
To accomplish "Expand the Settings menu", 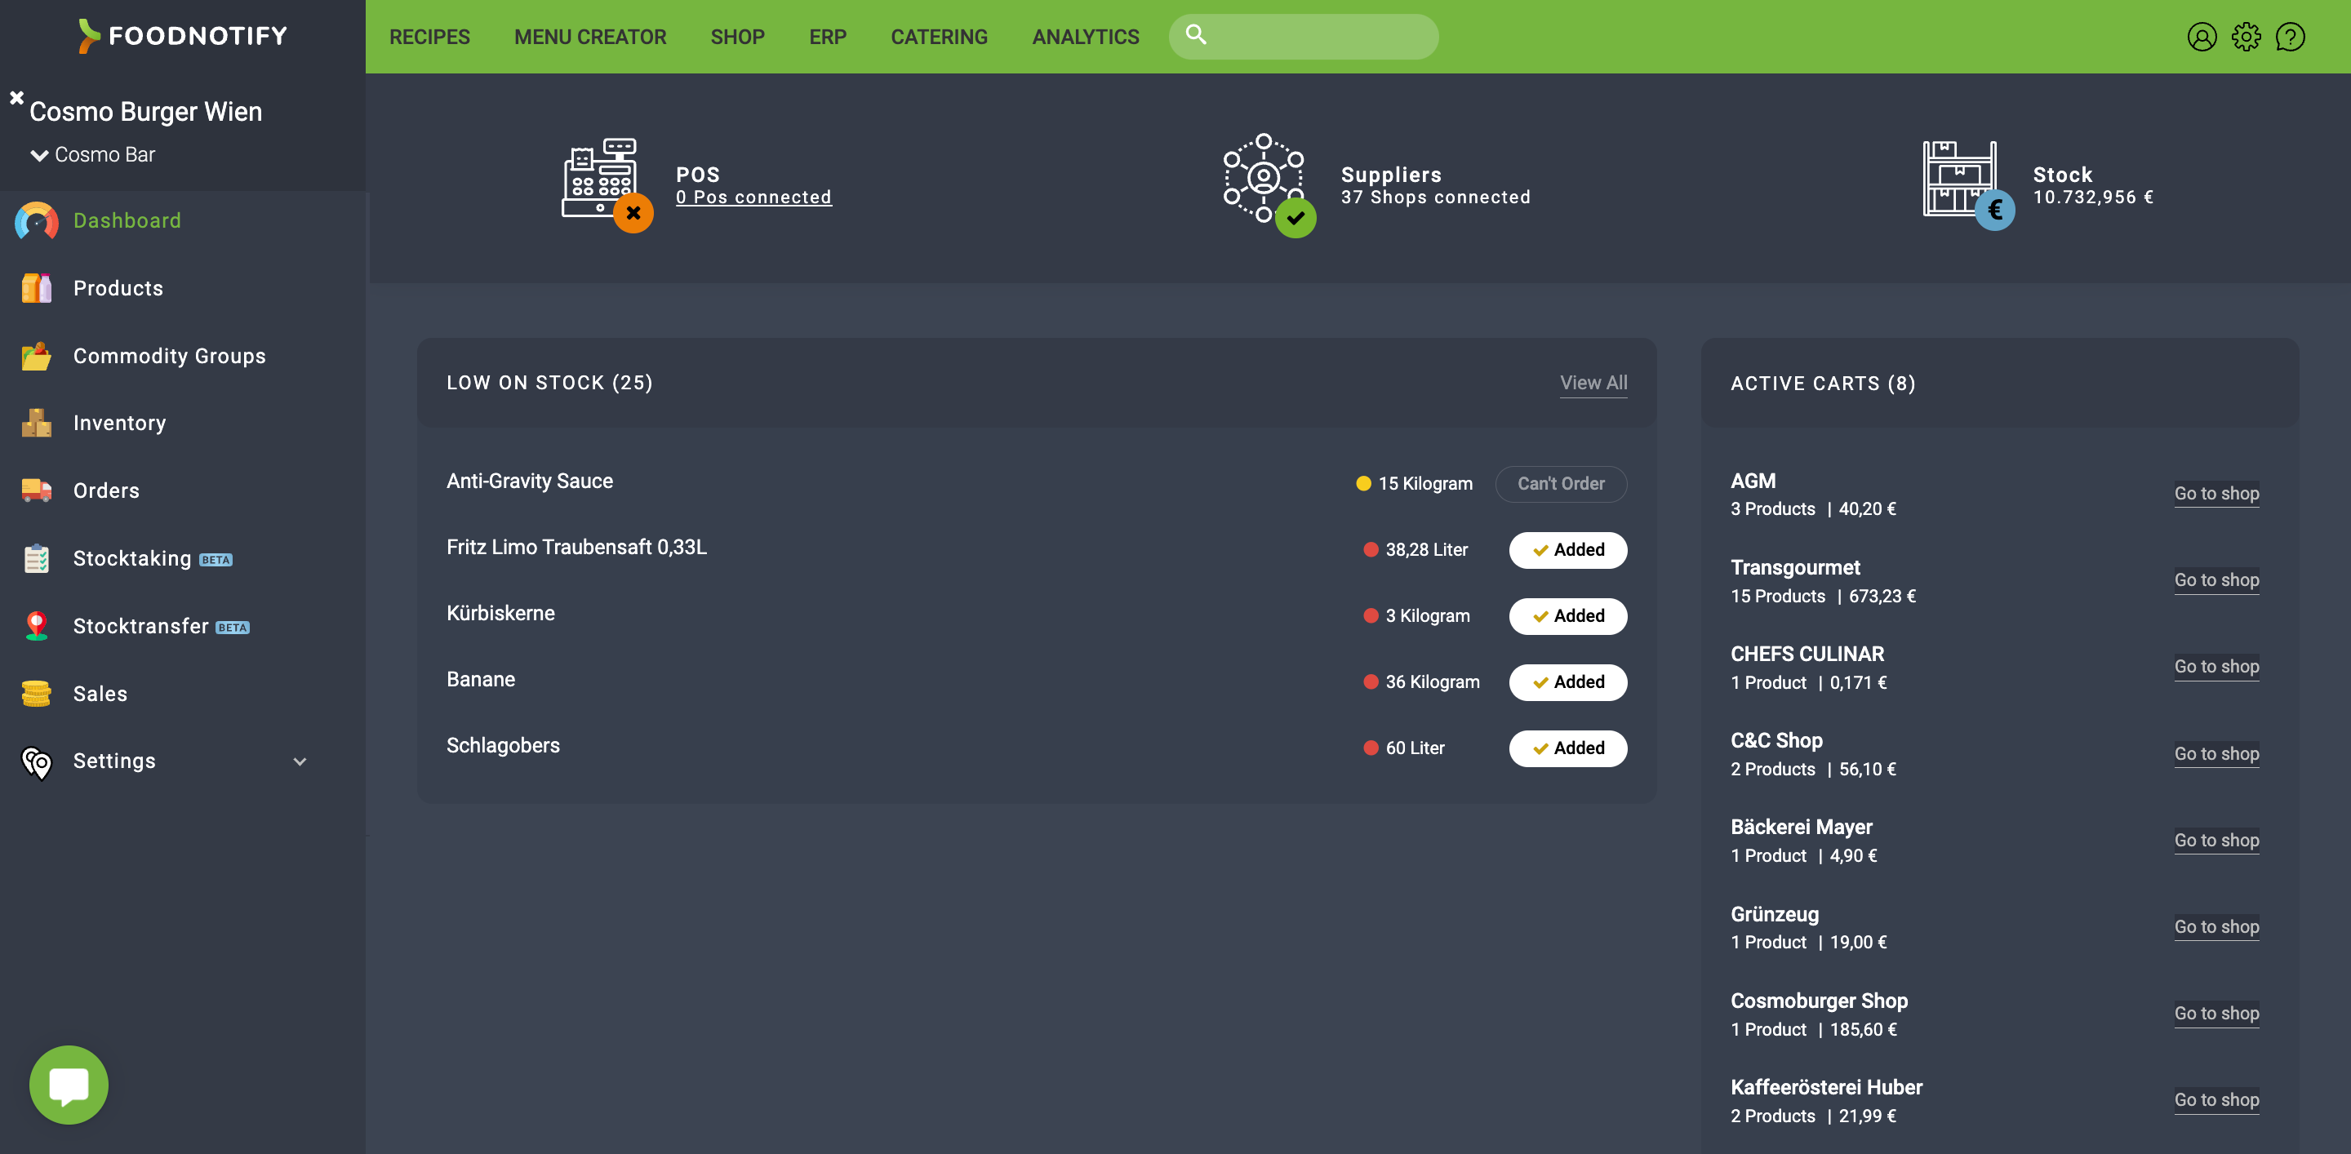I will click(x=300, y=761).
